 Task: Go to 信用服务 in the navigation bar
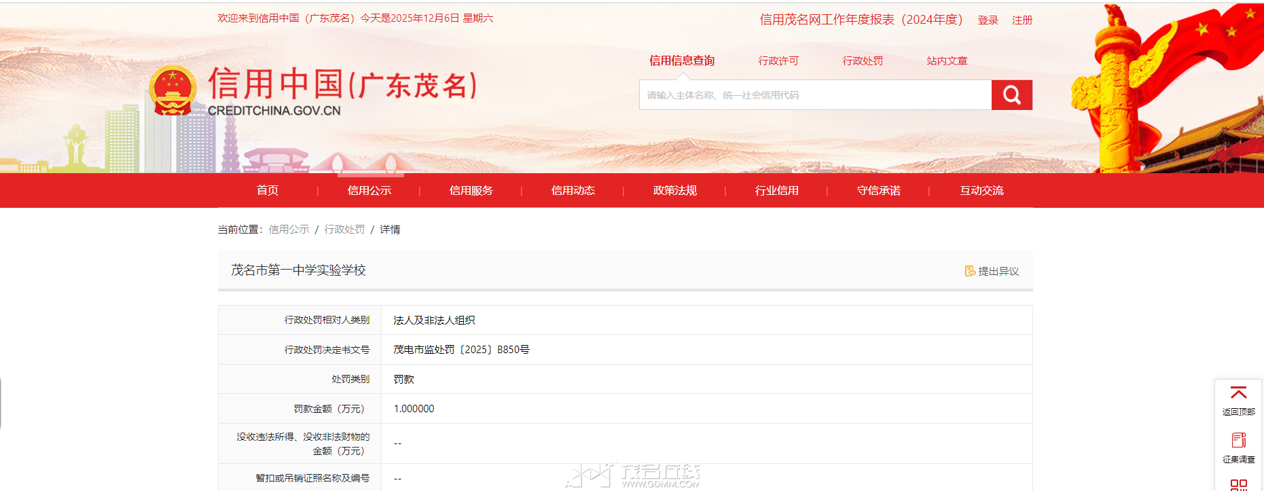click(x=471, y=191)
